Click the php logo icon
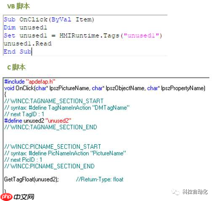This screenshot has width=214, height=201. [x=6, y=197]
